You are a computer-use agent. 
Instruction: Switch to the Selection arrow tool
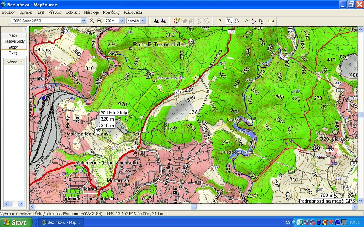(x=261, y=21)
